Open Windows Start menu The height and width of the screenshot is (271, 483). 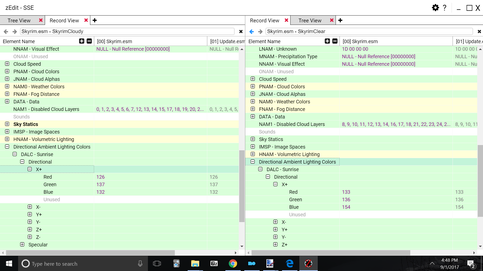click(x=9, y=263)
